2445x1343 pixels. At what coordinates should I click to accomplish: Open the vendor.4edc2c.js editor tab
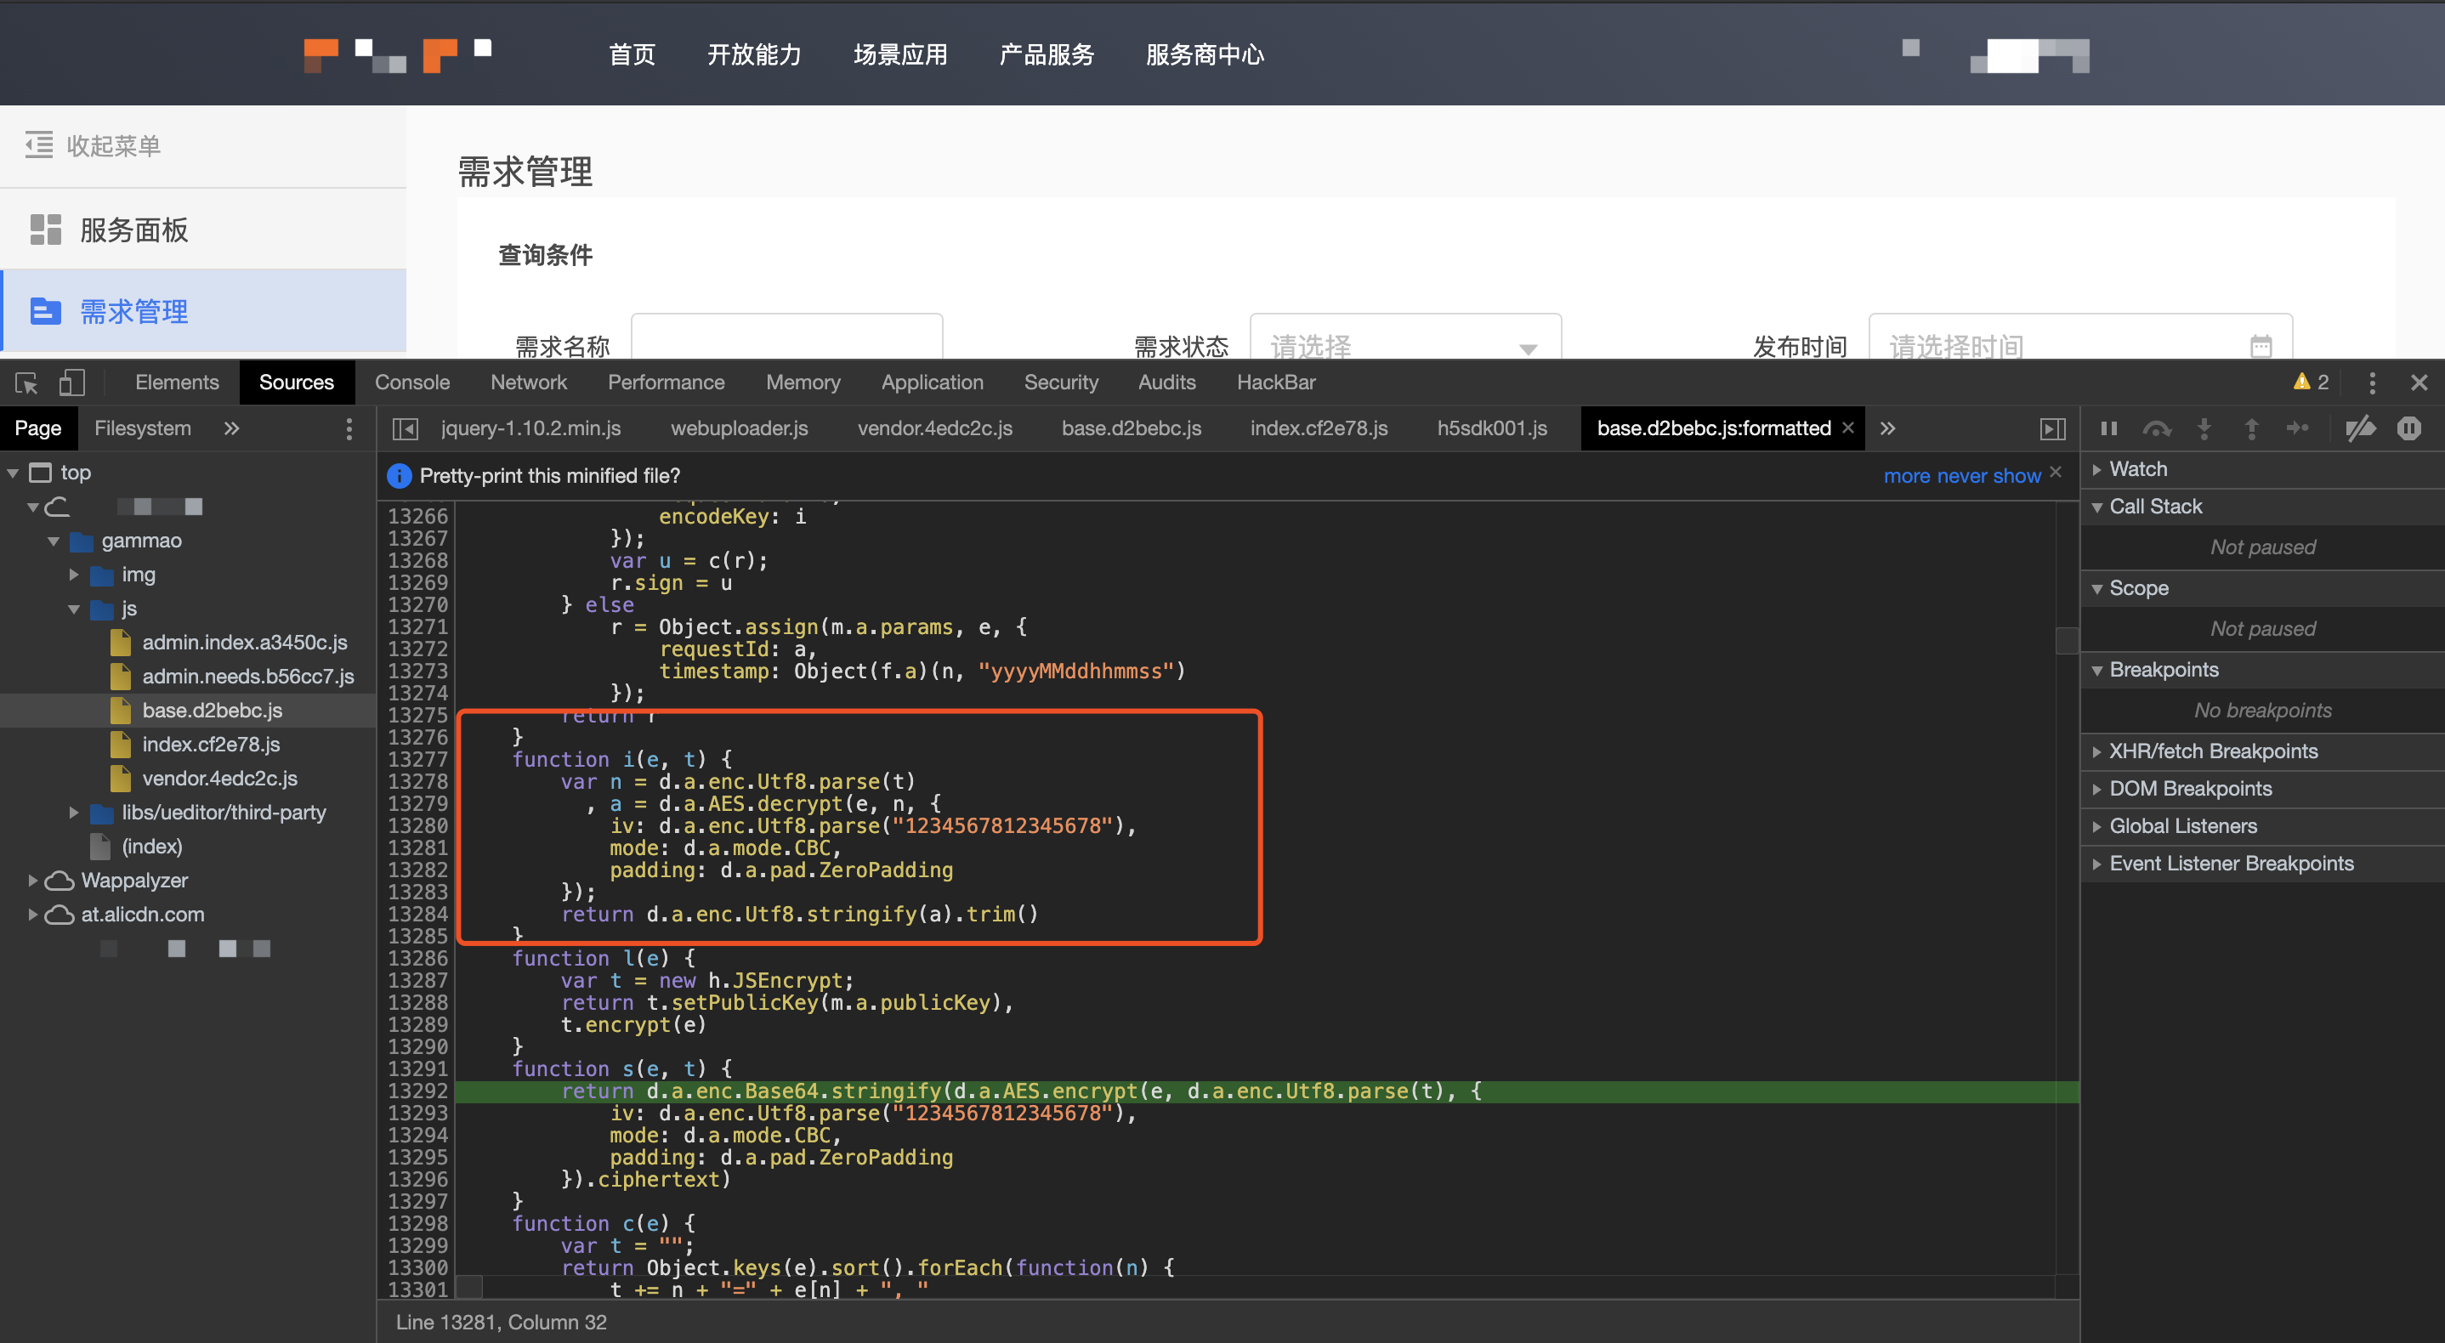[x=934, y=429]
